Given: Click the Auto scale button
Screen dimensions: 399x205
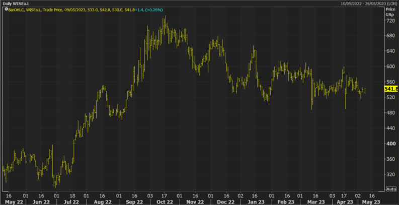Looking at the screenshot, I should tap(391, 189).
